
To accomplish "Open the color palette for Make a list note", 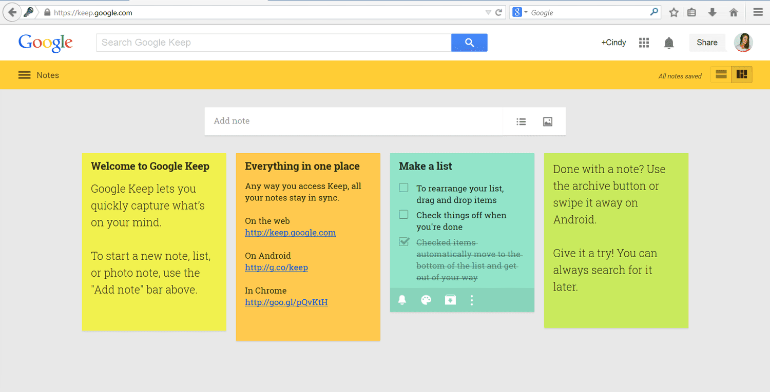I will [x=426, y=300].
